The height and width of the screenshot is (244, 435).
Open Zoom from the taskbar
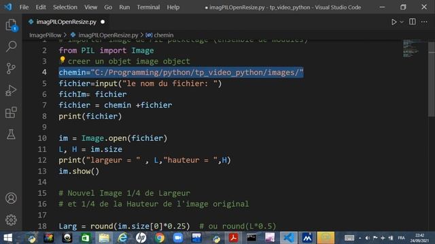coord(178,238)
